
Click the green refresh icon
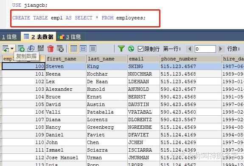pos(131,49)
